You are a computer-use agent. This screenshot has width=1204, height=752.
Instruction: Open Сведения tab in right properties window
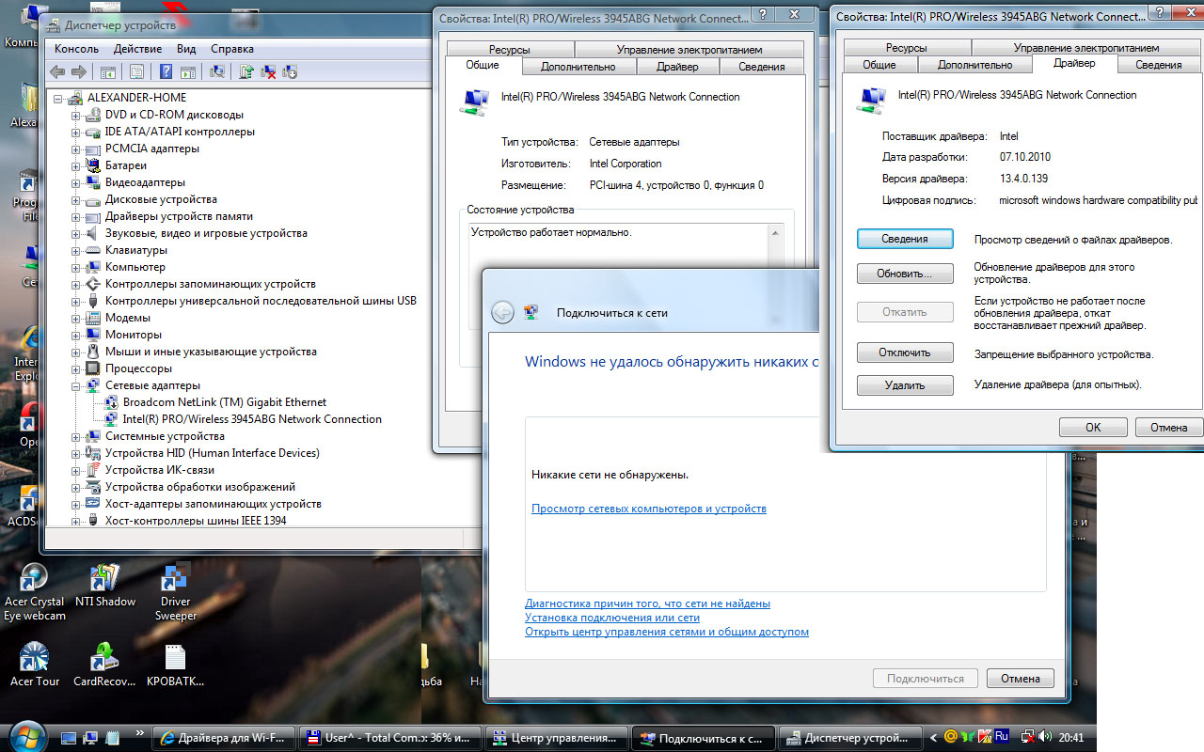click(1158, 65)
